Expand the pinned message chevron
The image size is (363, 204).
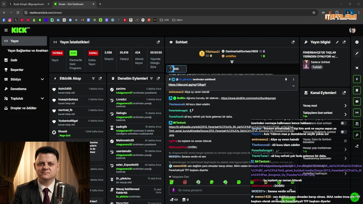tap(294, 86)
